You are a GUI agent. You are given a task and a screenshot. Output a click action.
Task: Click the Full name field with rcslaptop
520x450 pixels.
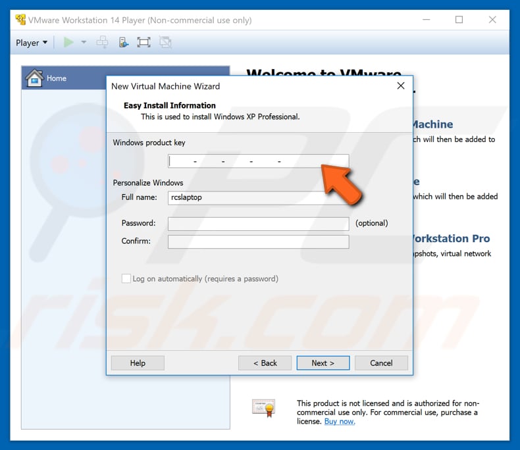coord(258,198)
